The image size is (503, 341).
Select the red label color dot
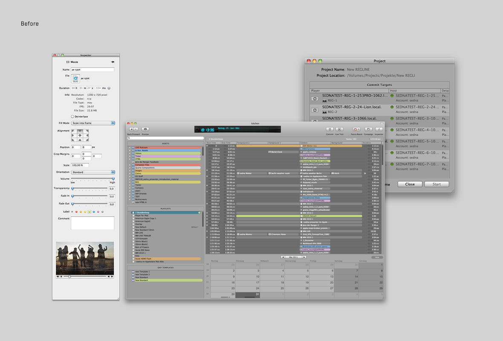[76, 211]
